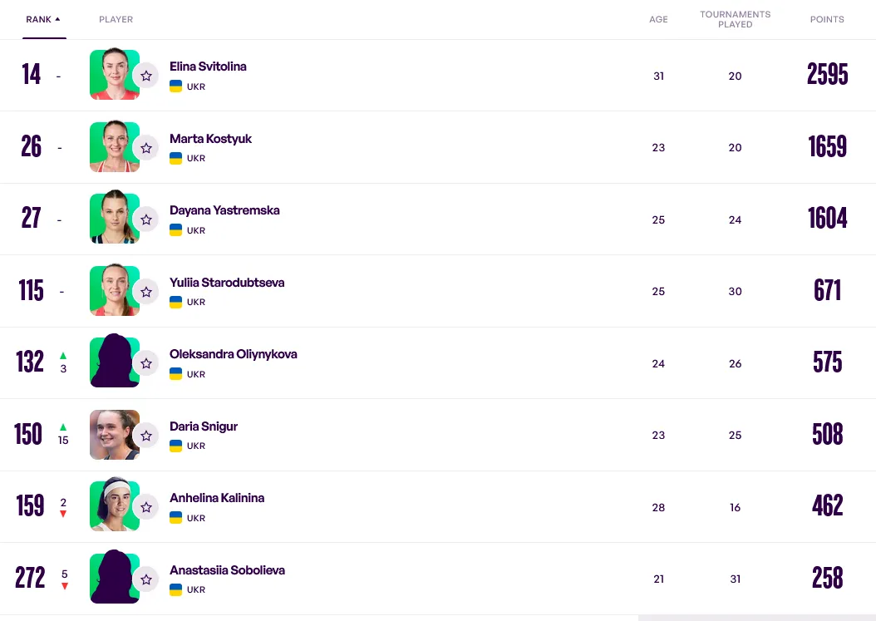The image size is (876, 621).
Task: Click the Points column header
Action: tap(827, 19)
